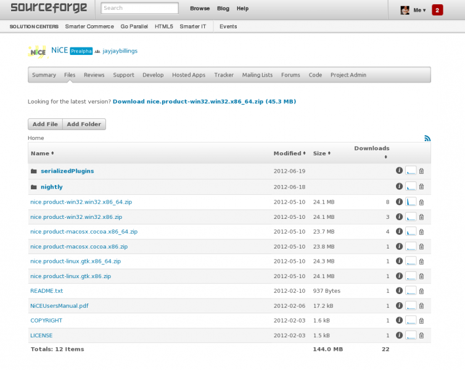The image size is (465, 370).
Task: Trash nice.product-win32.win32.x86_64.zip
Action: [421, 202]
